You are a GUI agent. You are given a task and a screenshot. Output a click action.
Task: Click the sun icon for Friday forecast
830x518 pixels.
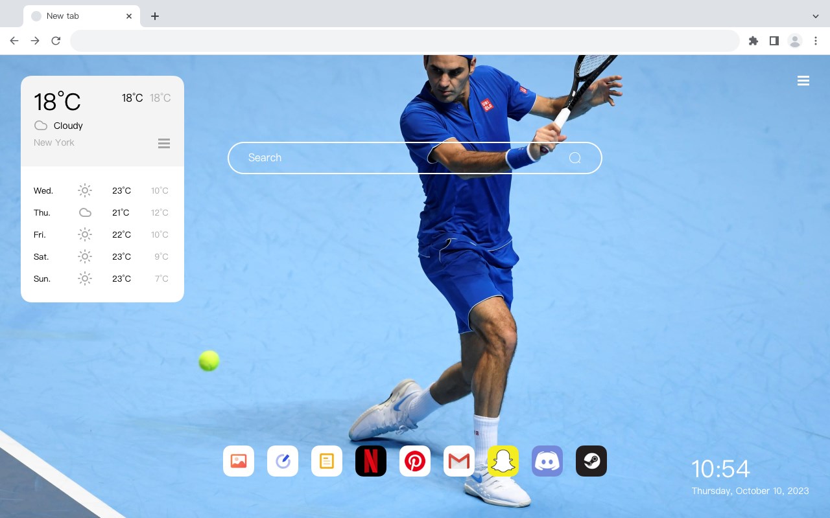coord(85,234)
